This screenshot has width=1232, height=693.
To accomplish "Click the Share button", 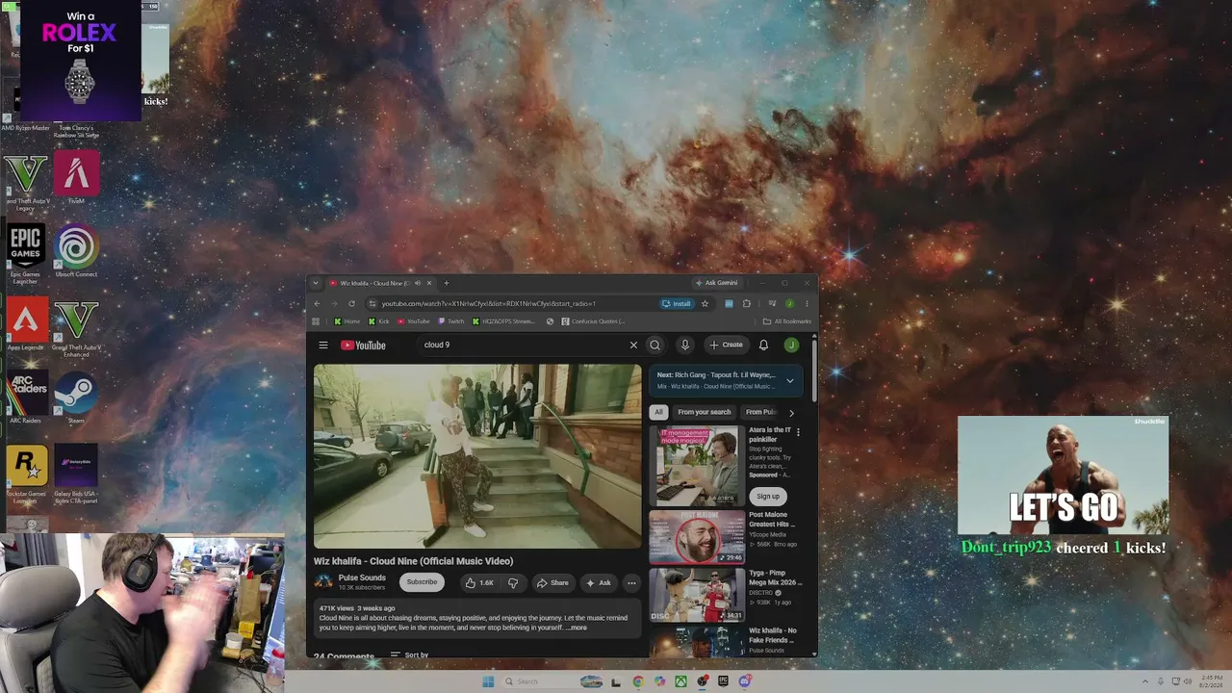I will tap(552, 582).
